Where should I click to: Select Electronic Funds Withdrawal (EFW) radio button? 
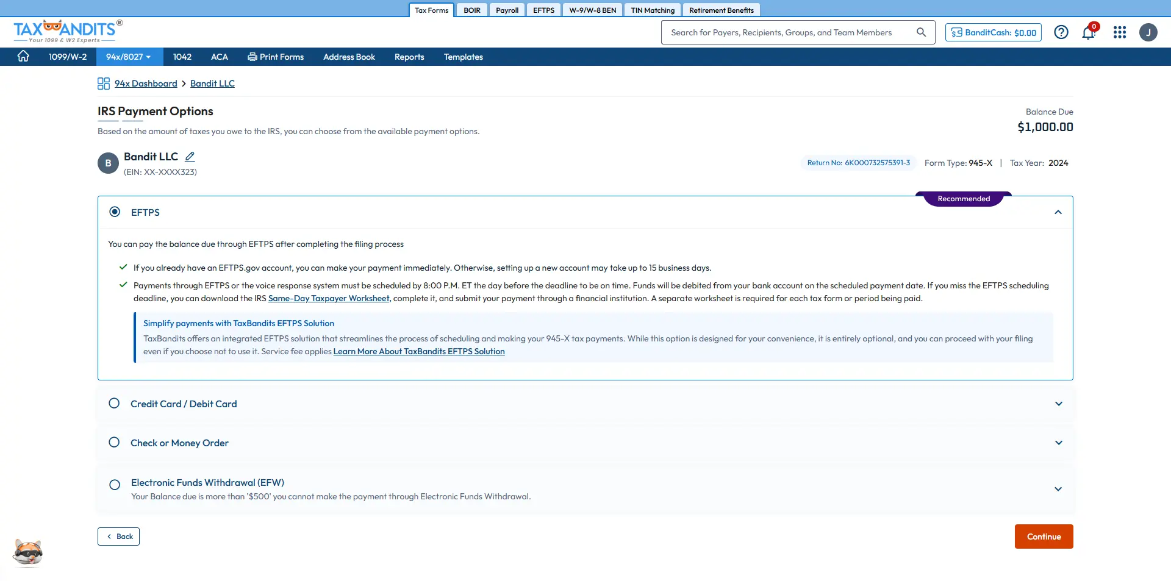(x=115, y=485)
